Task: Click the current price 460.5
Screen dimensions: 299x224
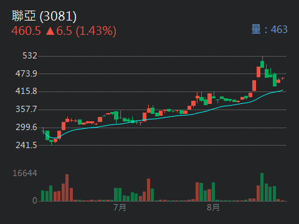Action: 26,31
